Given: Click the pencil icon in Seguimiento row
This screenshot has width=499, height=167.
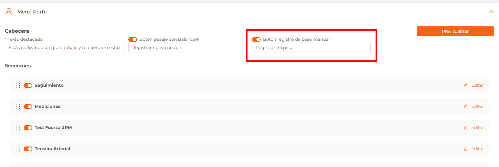Looking at the screenshot, I should (x=466, y=85).
